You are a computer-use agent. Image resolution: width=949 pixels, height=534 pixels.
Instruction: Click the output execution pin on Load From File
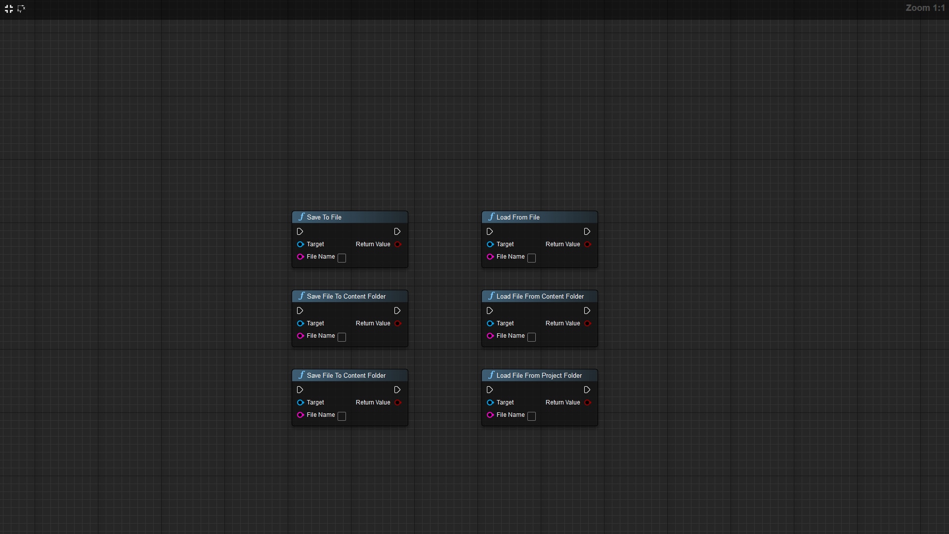587,231
